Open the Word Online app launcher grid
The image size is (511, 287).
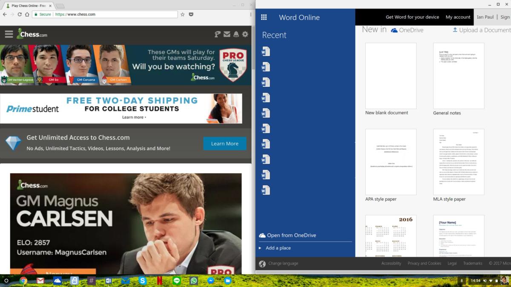click(x=264, y=17)
